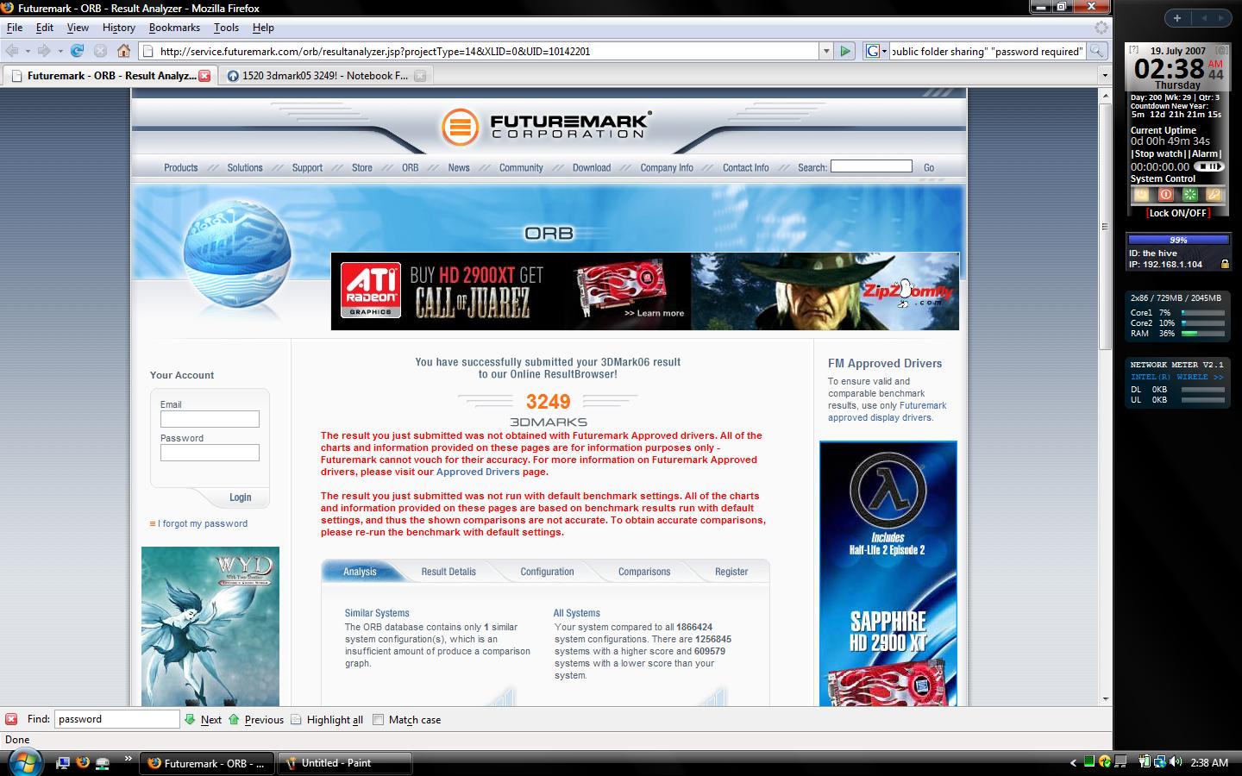
Task: Switch to the Result Details tab
Action: [448, 572]
